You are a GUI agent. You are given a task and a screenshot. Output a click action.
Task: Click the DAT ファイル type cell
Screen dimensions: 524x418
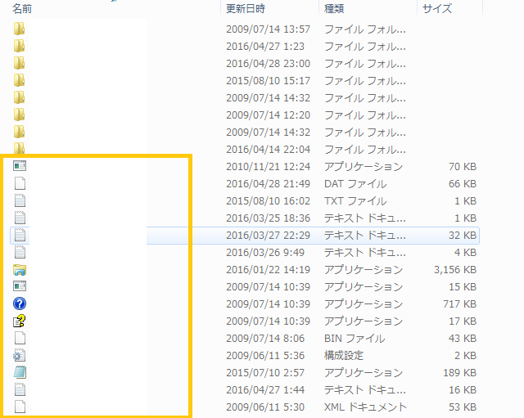(x=355, y=184)
